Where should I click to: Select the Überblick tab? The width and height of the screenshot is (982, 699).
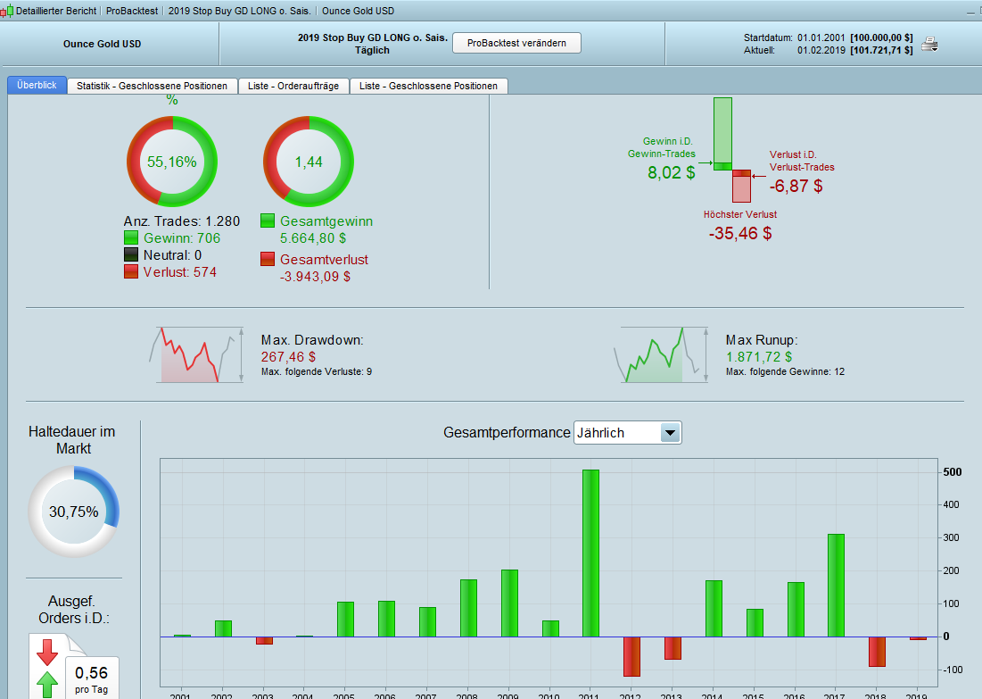pyautogui.click(x=37, y=86)
